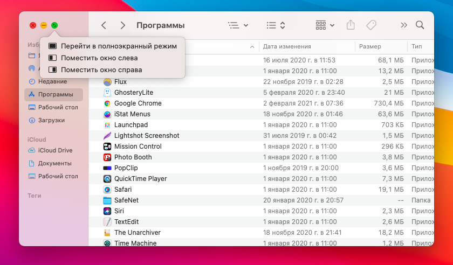Click the Mission Control icon
The image size is (453, 265).
tap(107, 147)
